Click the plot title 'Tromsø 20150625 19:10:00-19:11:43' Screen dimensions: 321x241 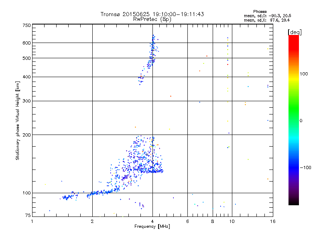tap(152, 14)
